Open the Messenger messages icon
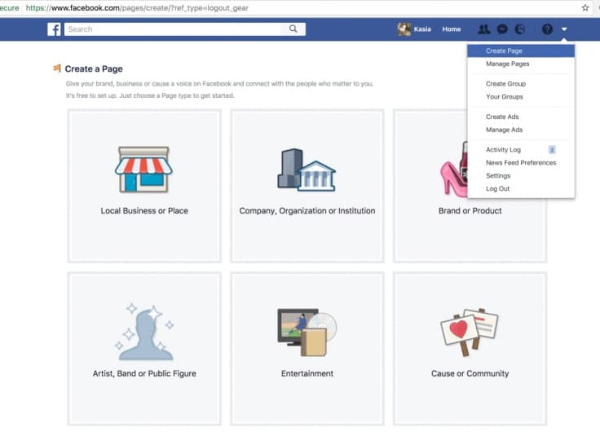The width and height of the screenshot is (600, 445). click(502, 29)
